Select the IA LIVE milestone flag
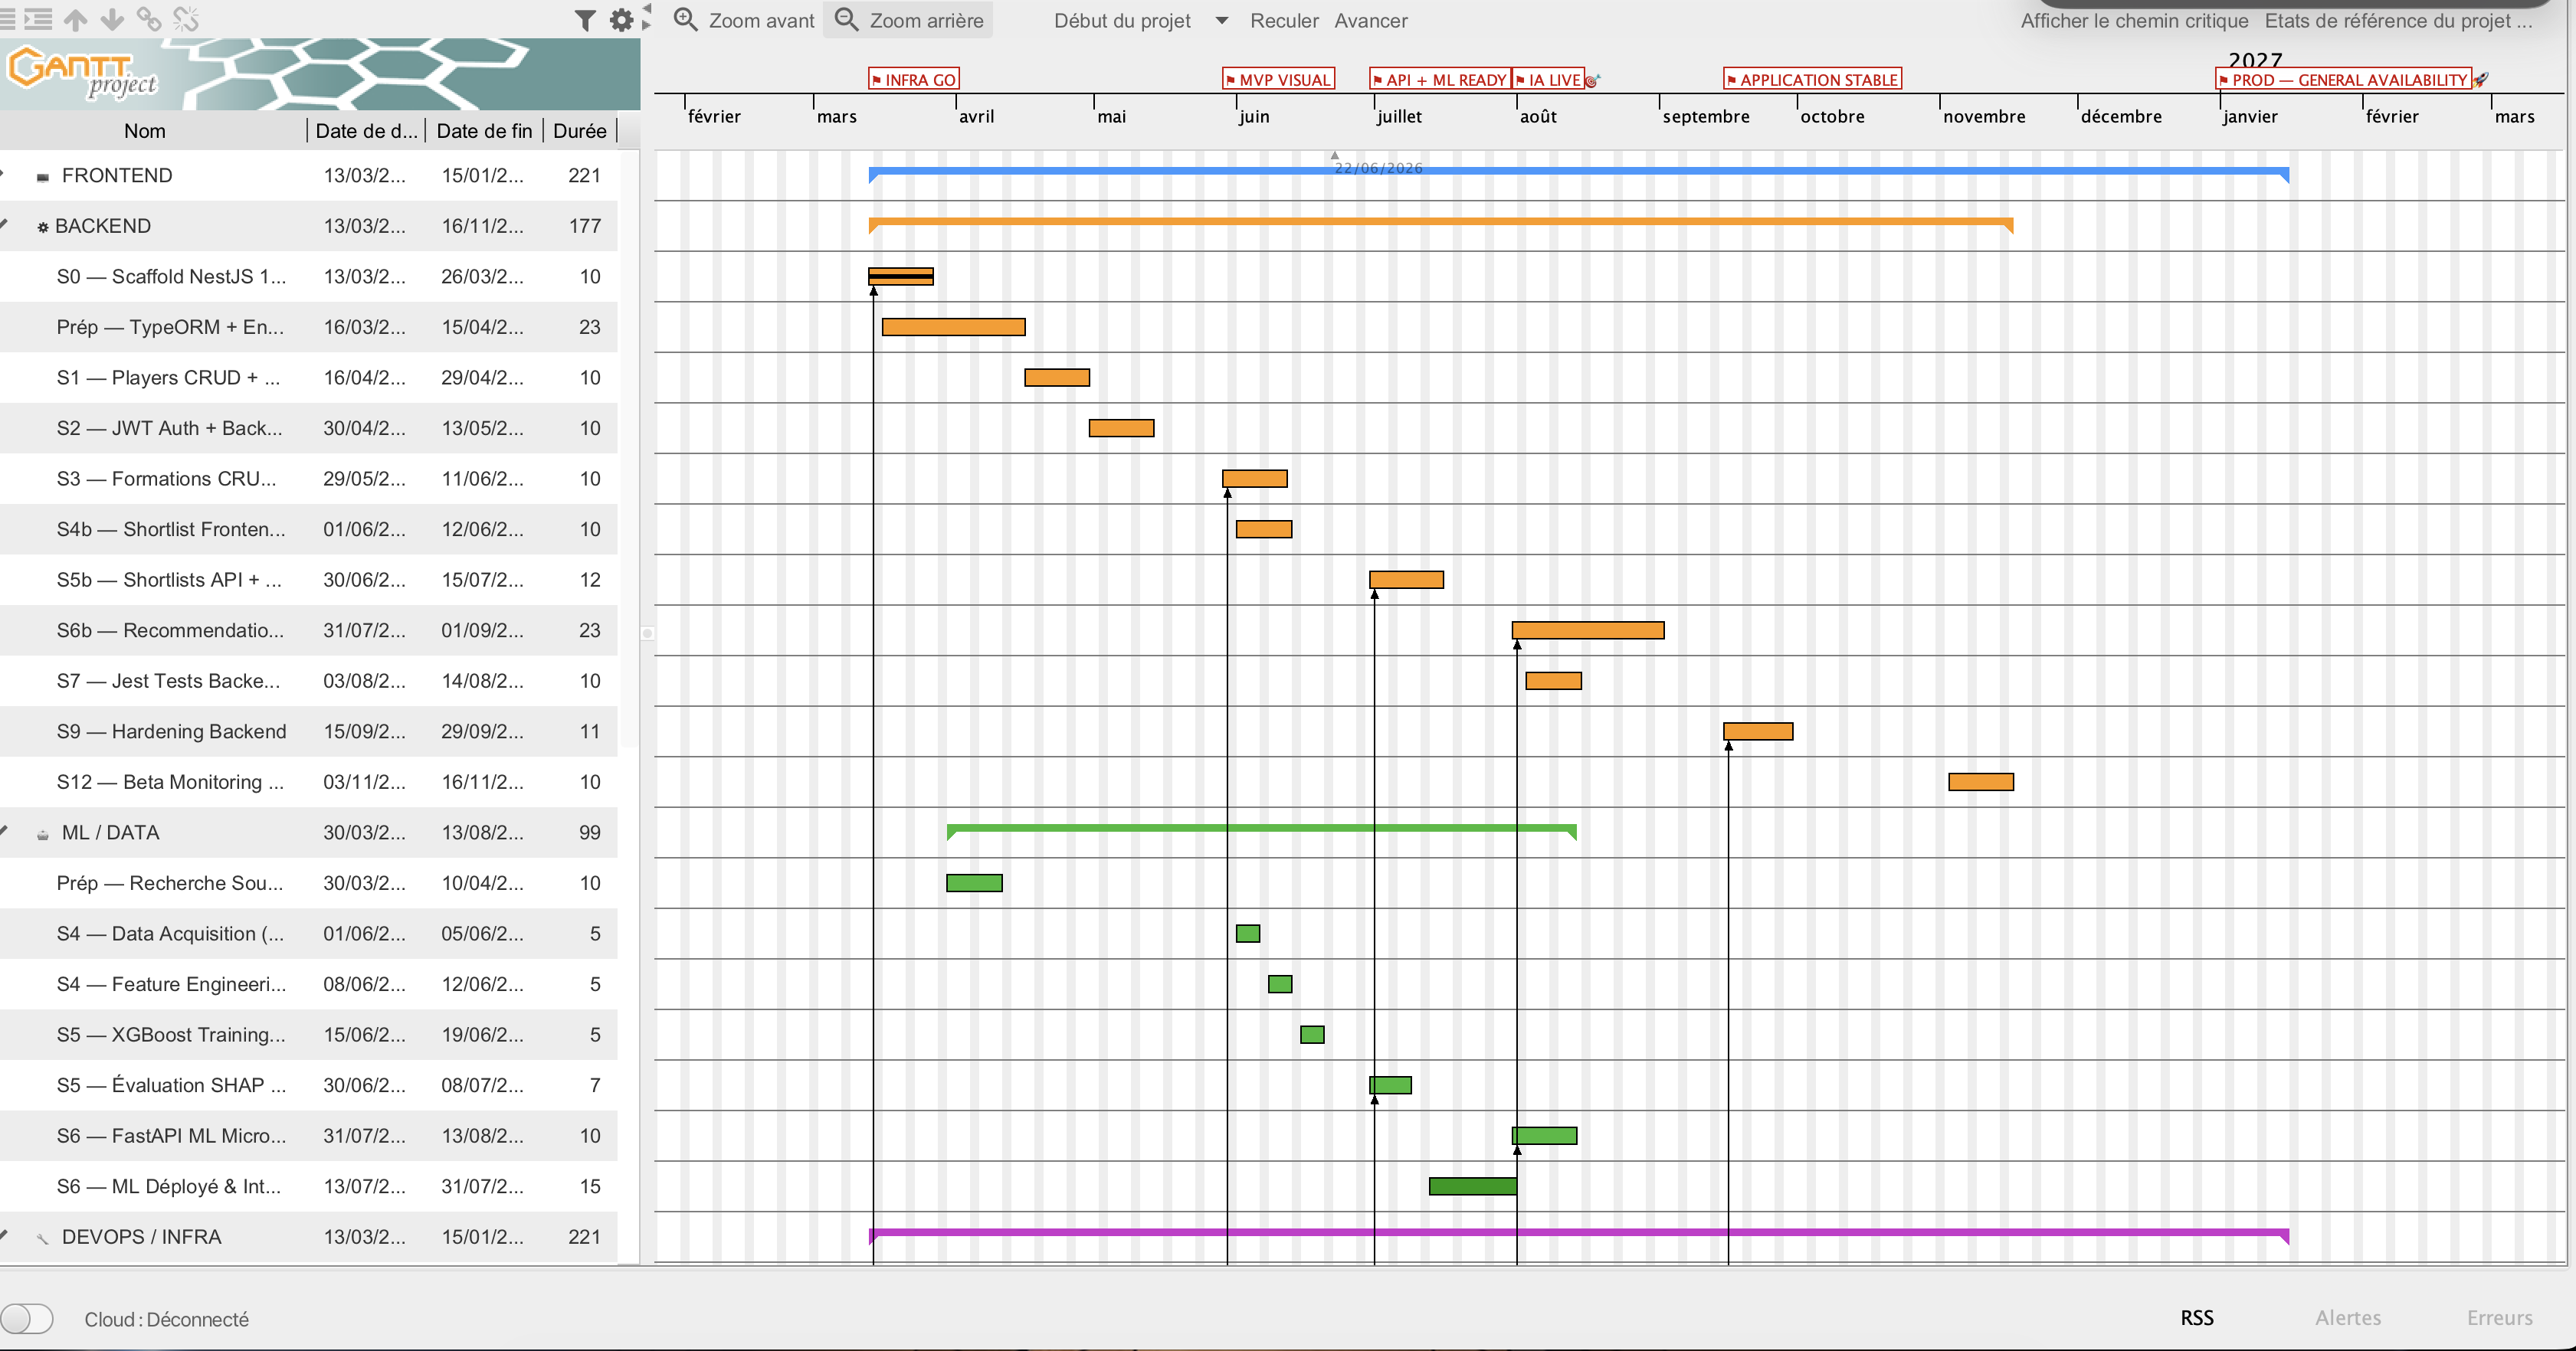2576x1351 pixels. (x=1548, y=80)
